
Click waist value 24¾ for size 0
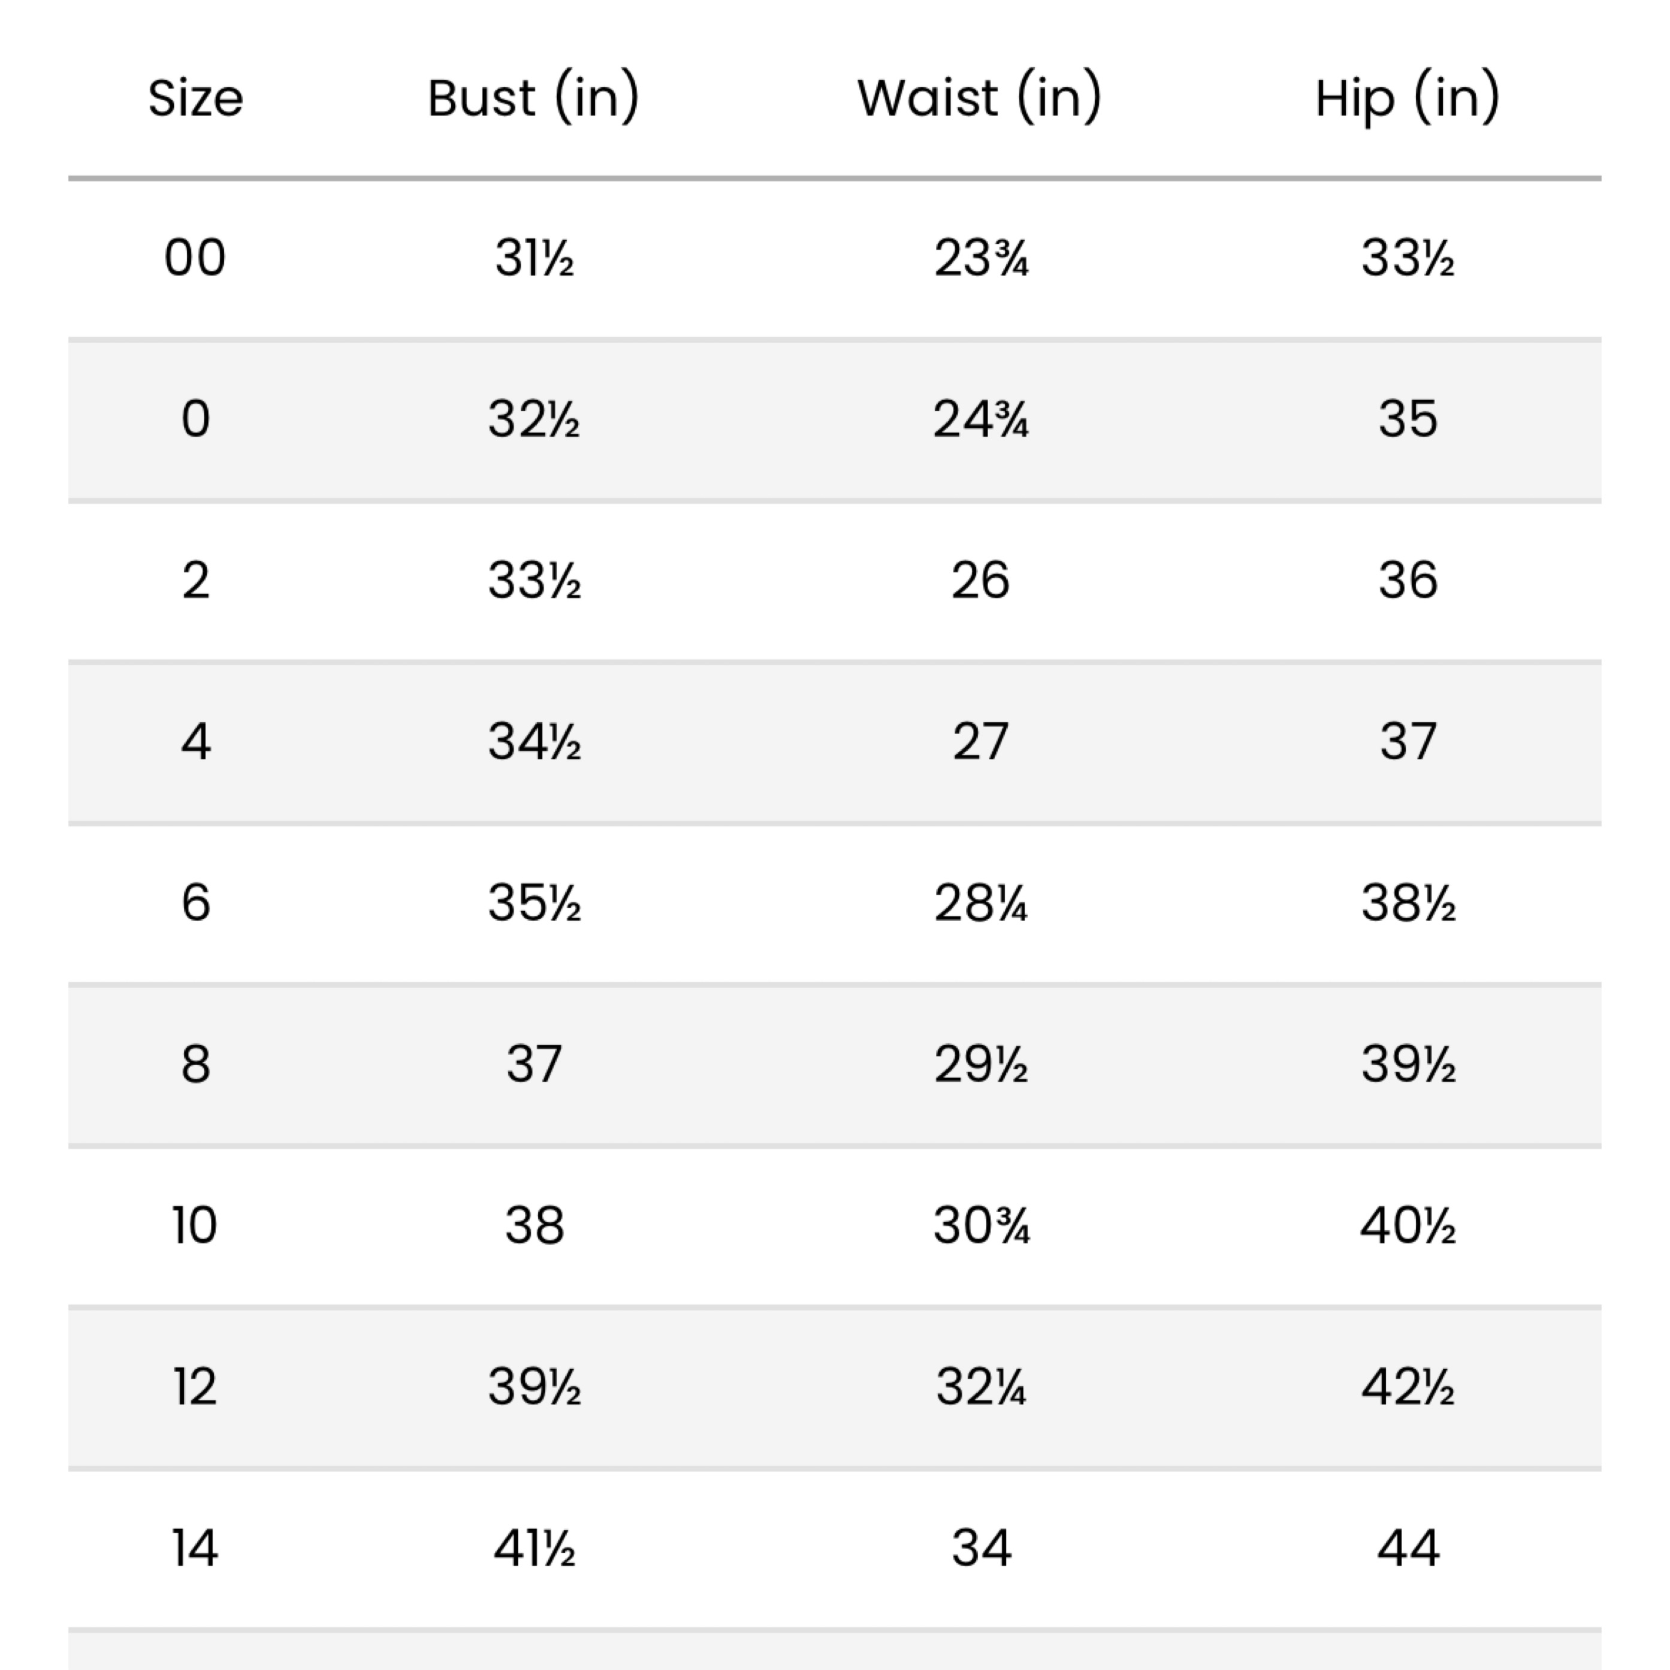(980, 419)
